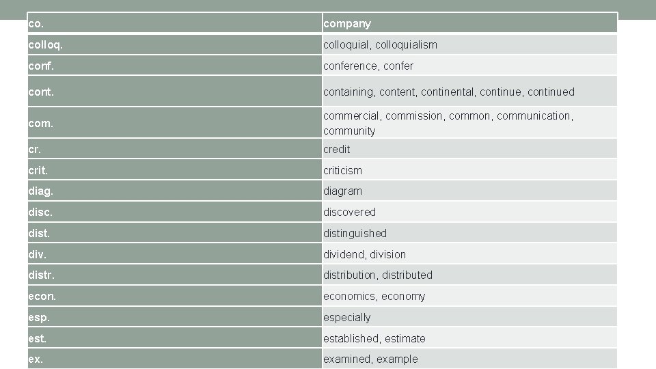
Task: Select the 'criticism' definition cell
Action: coord(470,169)
